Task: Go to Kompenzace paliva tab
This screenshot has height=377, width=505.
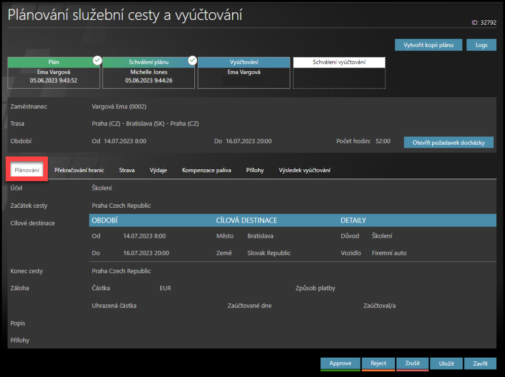Action: 206,170
